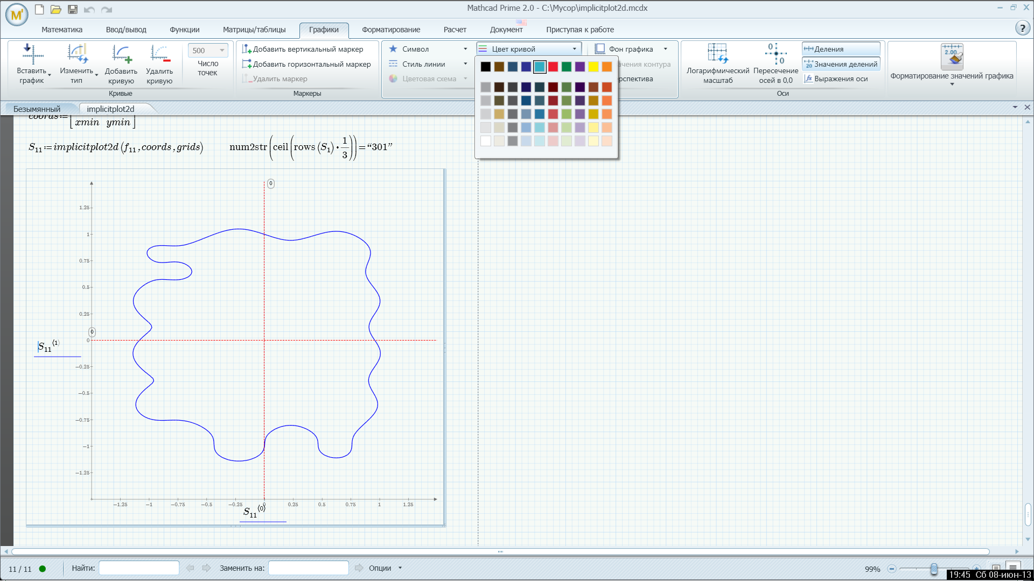Viewport: 1034px width, 581px height.
Task: Pick the red color swatch
Action: point(553,67)
